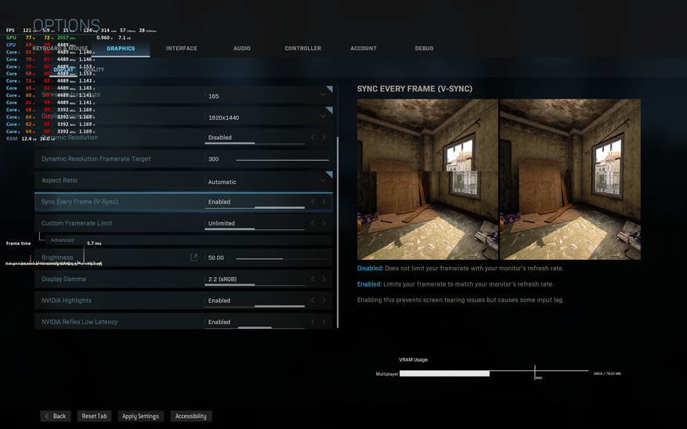687x429 pixels.
Task: Open the Account tab
Action: pos(363,49)
